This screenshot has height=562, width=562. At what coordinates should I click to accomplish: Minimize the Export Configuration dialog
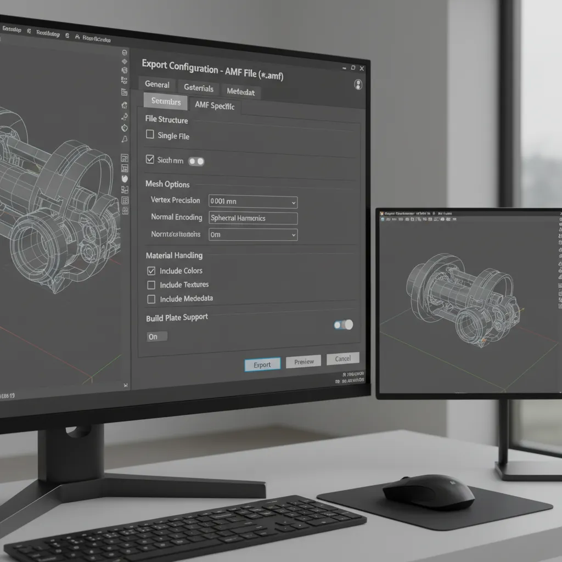pos(344,68)
